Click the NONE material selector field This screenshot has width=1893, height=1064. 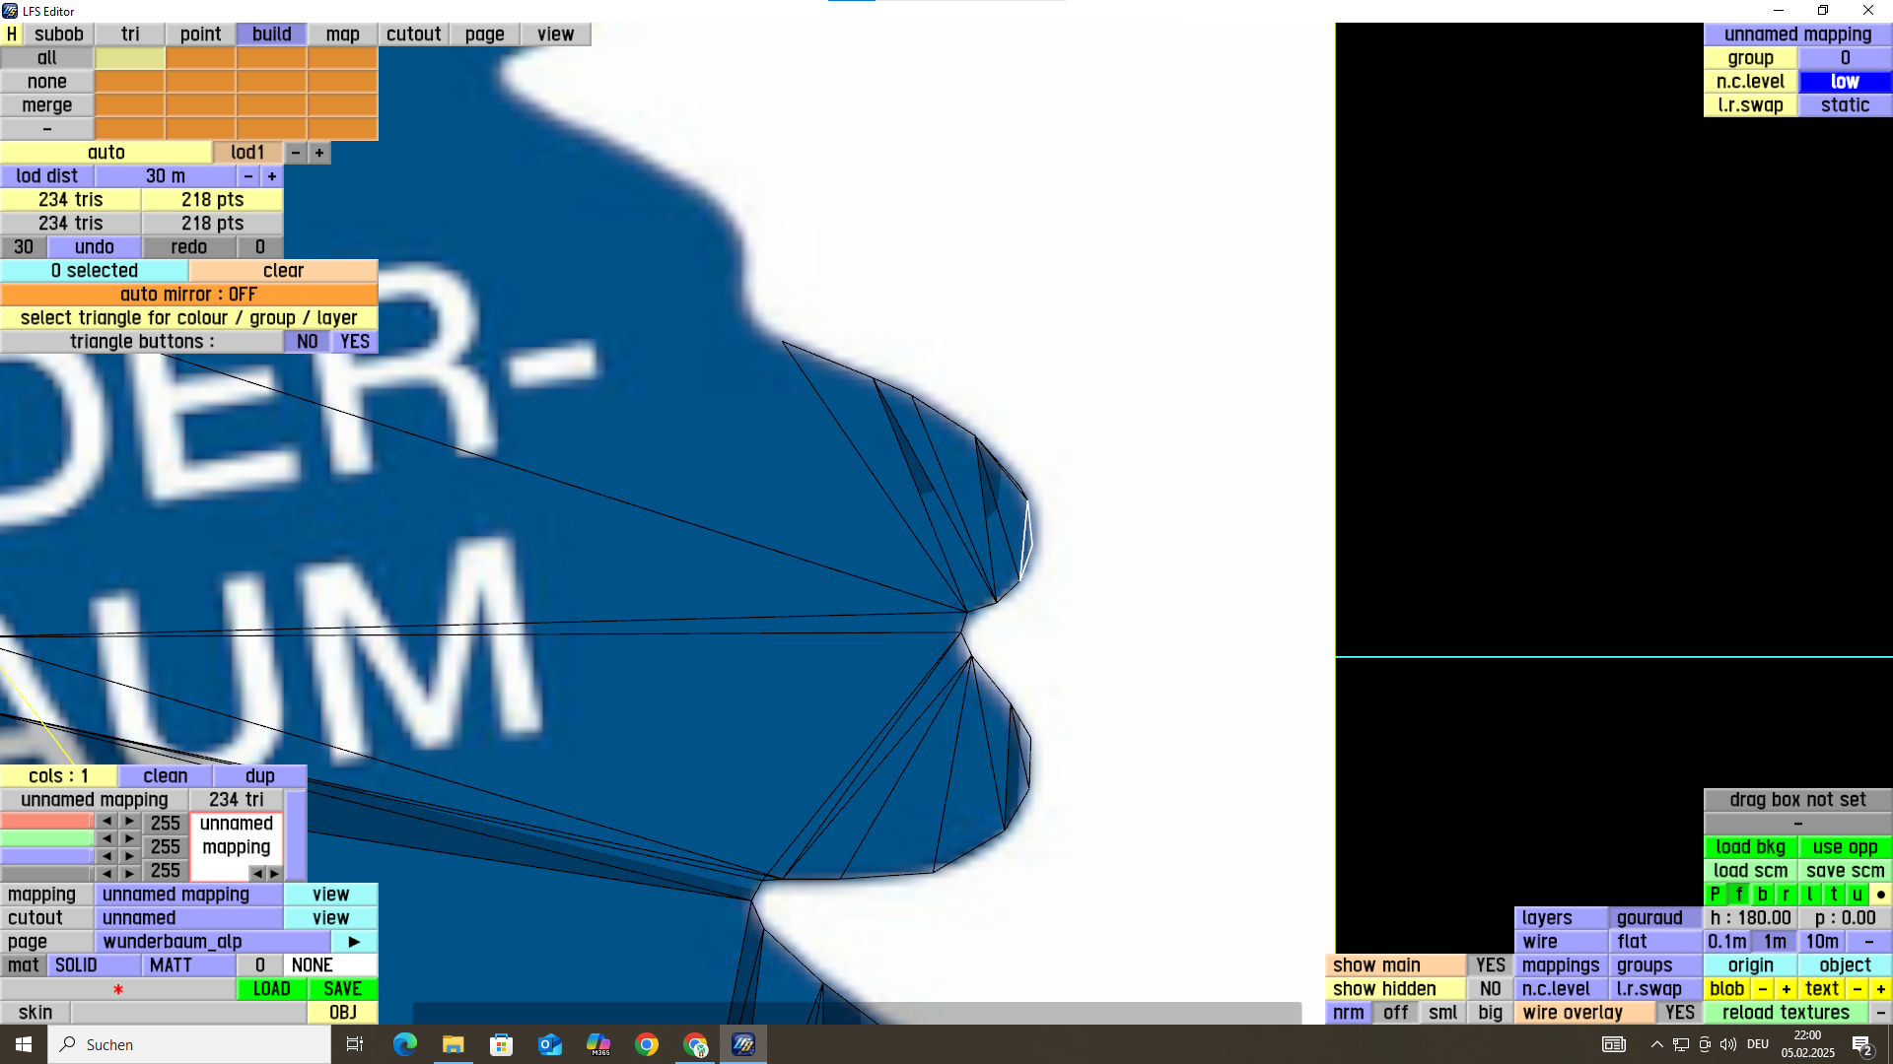coord(329,965)
